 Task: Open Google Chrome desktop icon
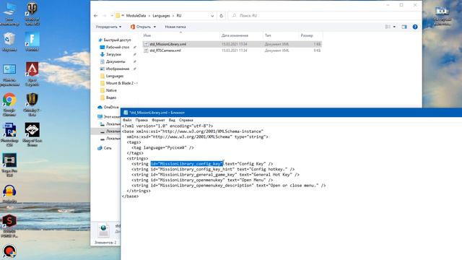pyautogui.click(x=9, y=105)
